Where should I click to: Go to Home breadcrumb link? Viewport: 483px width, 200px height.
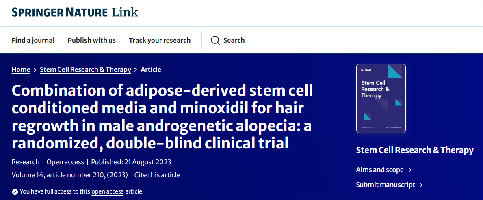(x=21, y=70)
